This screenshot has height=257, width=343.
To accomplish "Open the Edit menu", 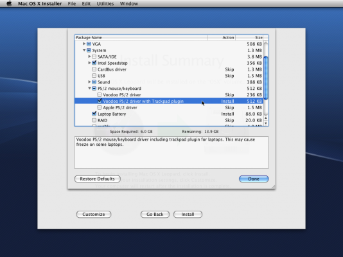I will 86,4.
